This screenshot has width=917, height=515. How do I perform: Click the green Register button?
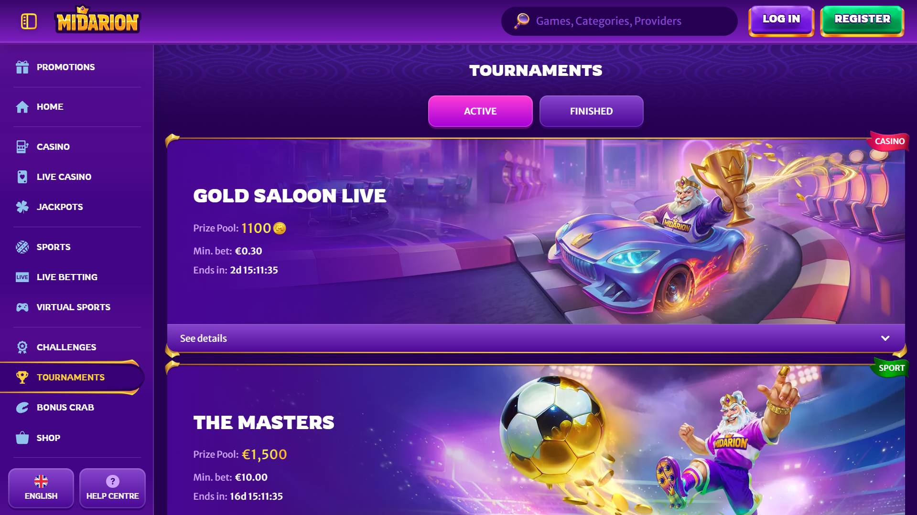point(862,21)
